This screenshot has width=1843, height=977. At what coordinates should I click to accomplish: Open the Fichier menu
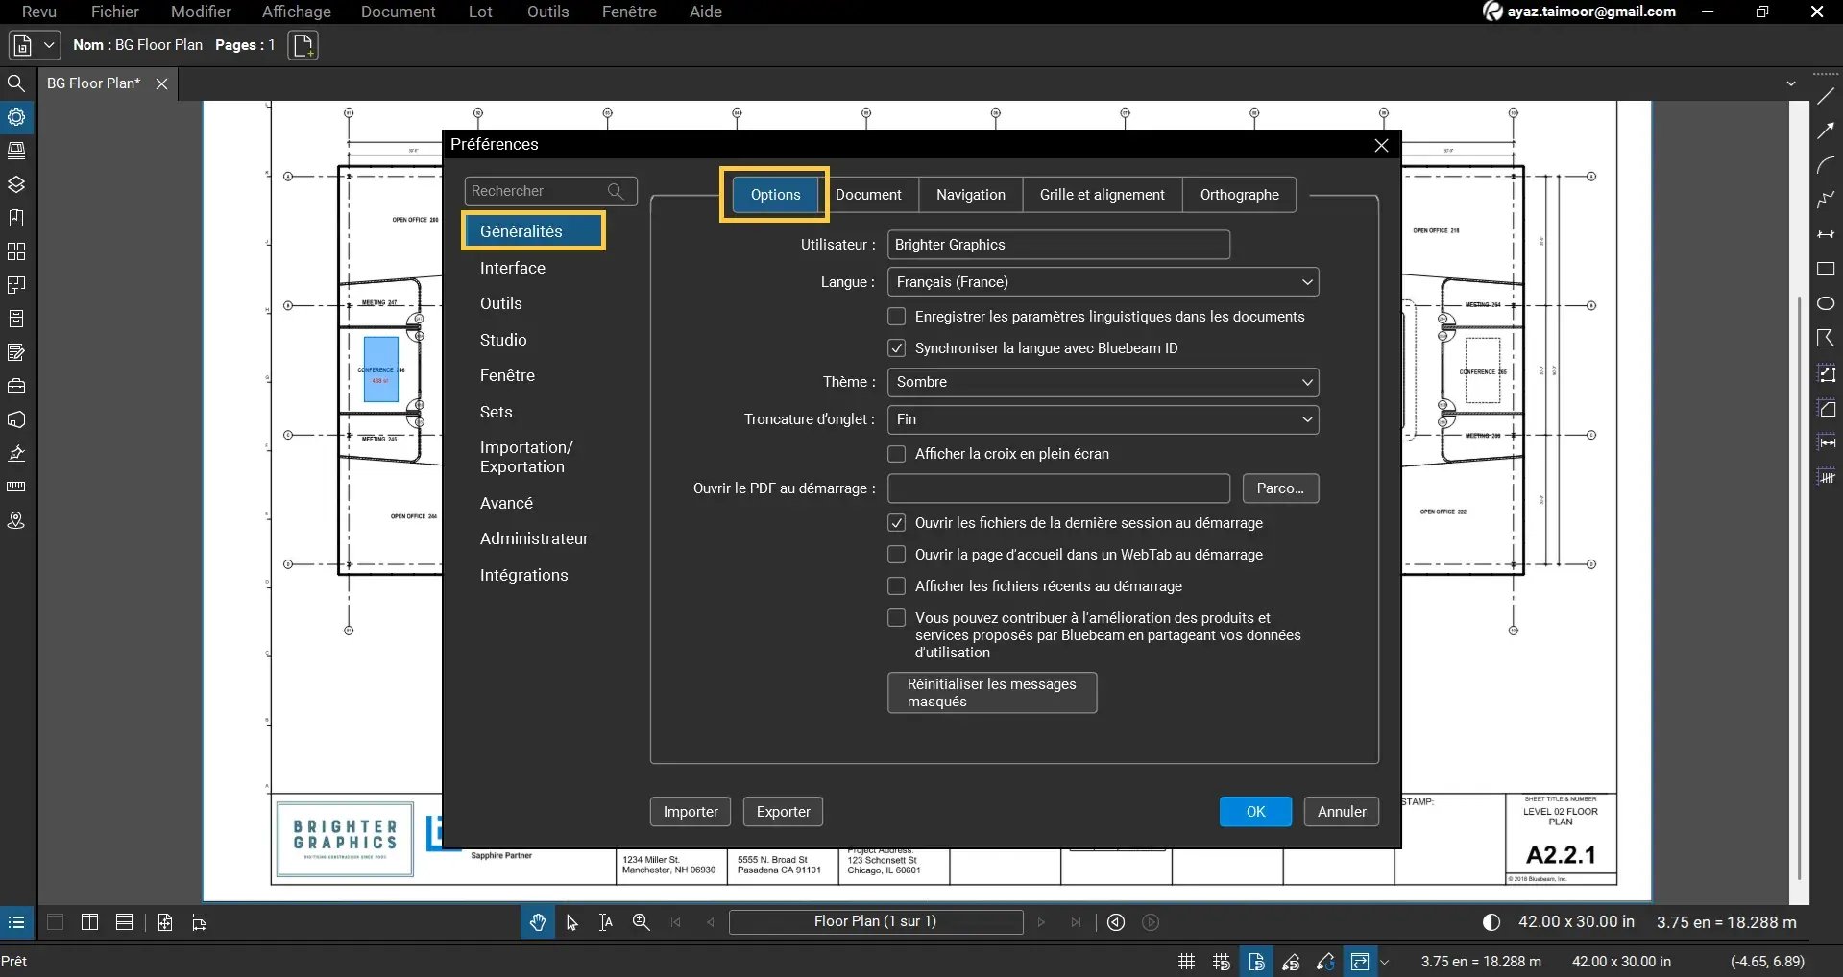pos(114,12)
